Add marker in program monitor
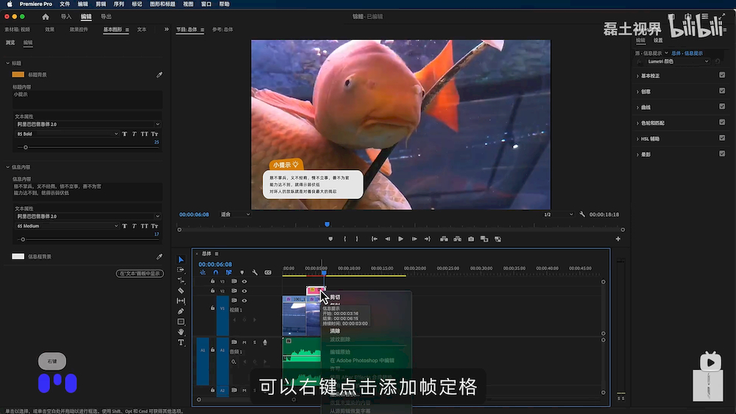 click(x=330, y=239)
